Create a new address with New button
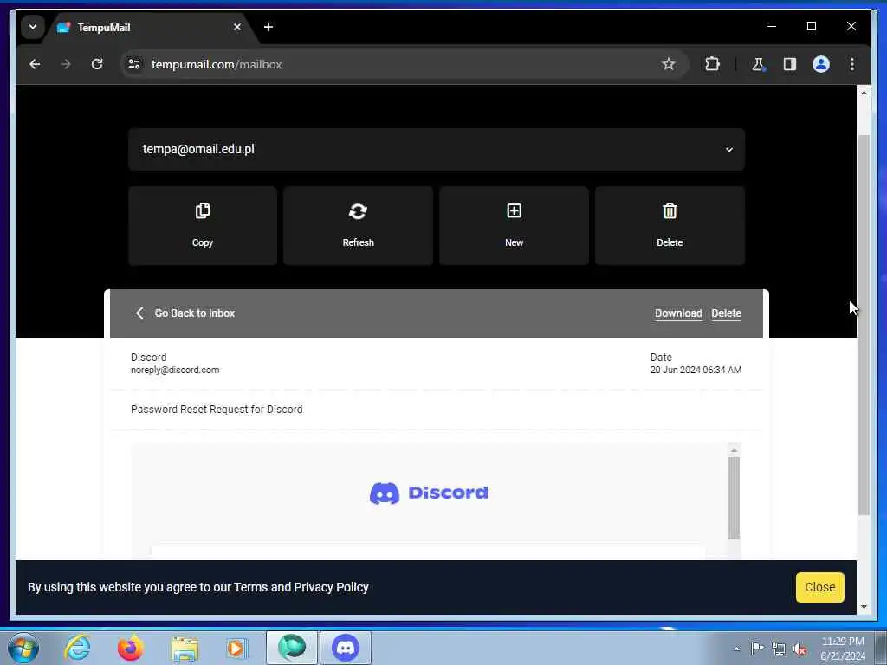Image resolution: width=887 pixels, height=665 pixels. pyautogui.click(x=514, y=226)
